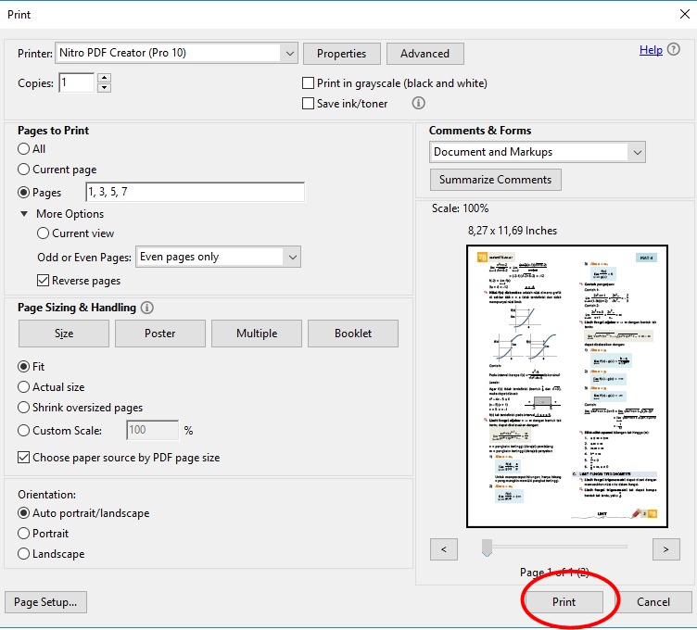This screenshot has height=630, width=697.
Task: Choose Landscape orientation
Action: [x=24, y=554]
